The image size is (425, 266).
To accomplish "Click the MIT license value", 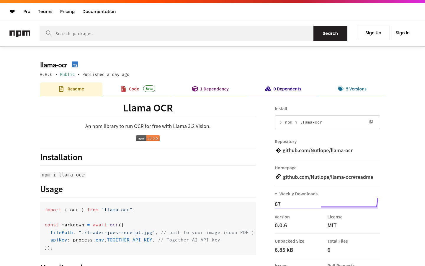I will pyautogui.click(x=332, y=225).
